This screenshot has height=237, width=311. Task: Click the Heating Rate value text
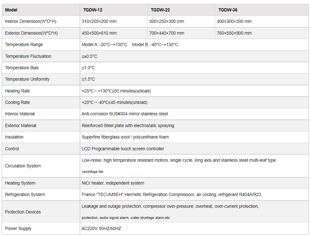[x=116, y=91]
